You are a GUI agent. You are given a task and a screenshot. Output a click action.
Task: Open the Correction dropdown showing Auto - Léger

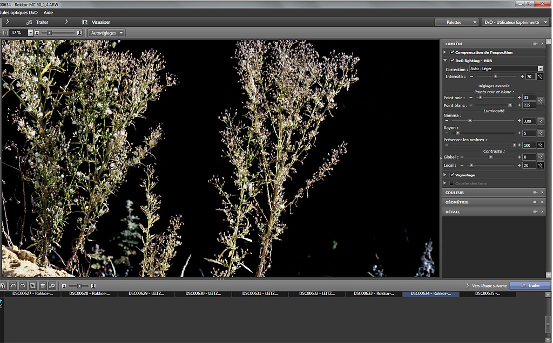(x=507, y=68)
